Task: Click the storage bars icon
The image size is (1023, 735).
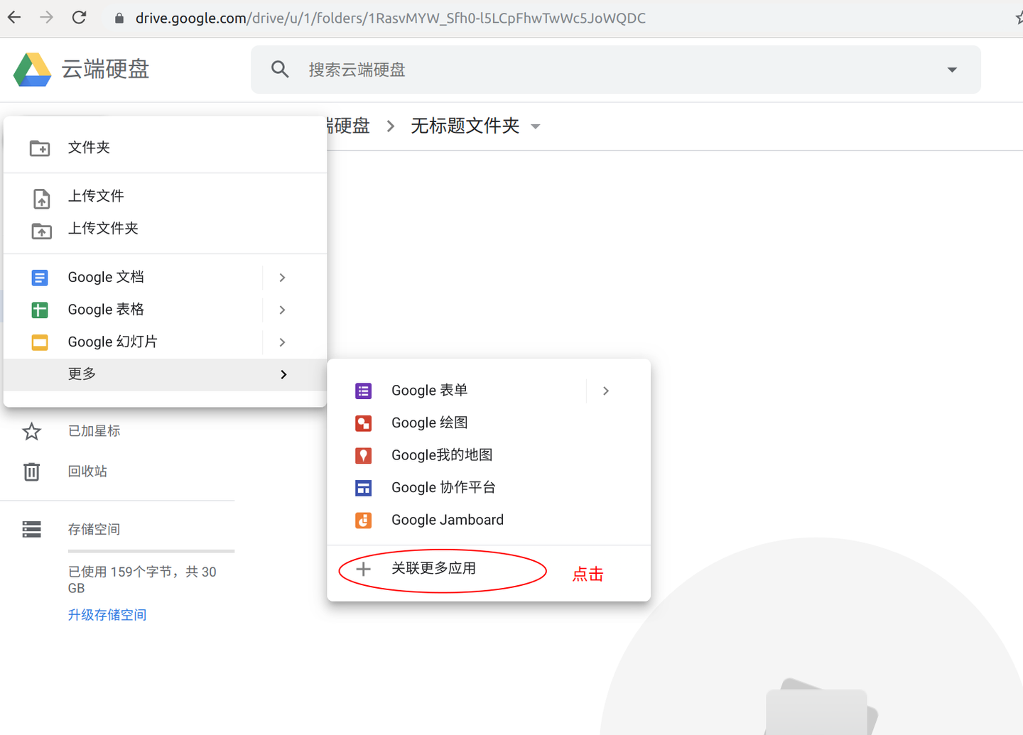Action: point(32,529)
